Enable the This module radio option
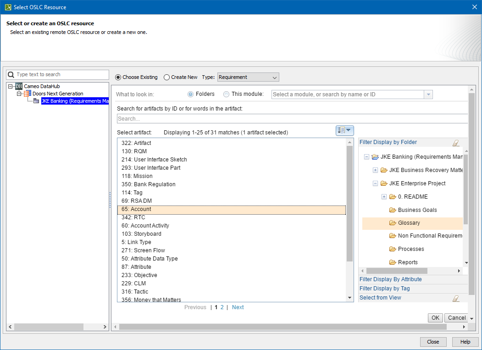The width and height of the screenshot is (482, 350). pyautogui.click(x=227, y=94)
